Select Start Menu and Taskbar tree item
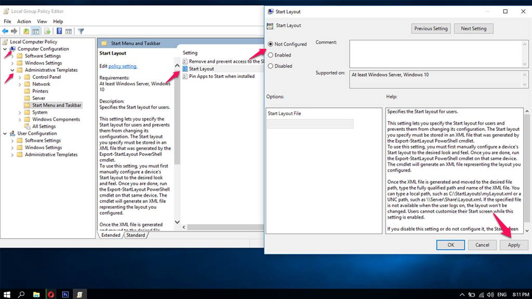Viewport: 532px width, 299px height. coord(56,105)
